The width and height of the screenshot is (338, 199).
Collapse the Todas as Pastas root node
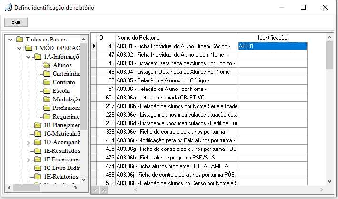pos(10,40)
